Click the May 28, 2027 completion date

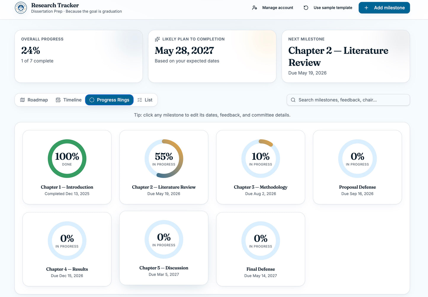coord(184,51)
